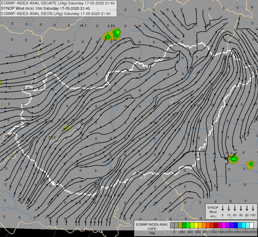Screen dimensions: 258x237
Task: Pick the dark green swatch in CAPE scale
Action: pyautogui.click(x=184, y=225)
